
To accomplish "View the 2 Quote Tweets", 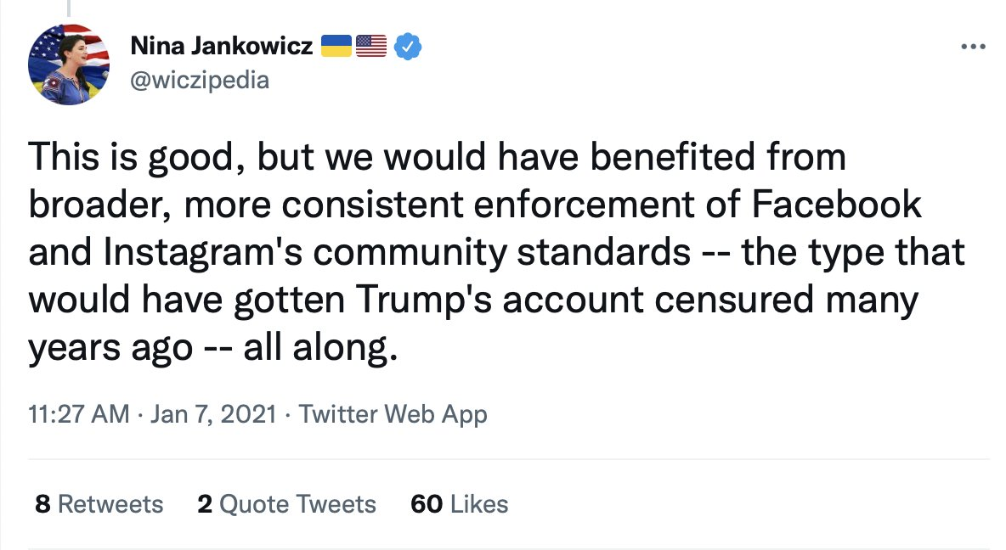I will pos(287,504).
